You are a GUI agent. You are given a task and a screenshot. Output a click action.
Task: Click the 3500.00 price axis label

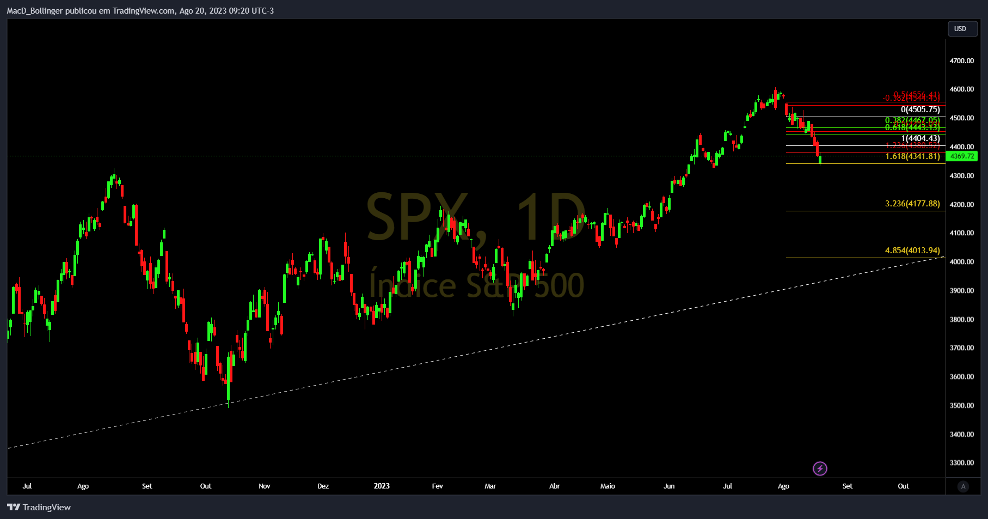tap(962, 406)
